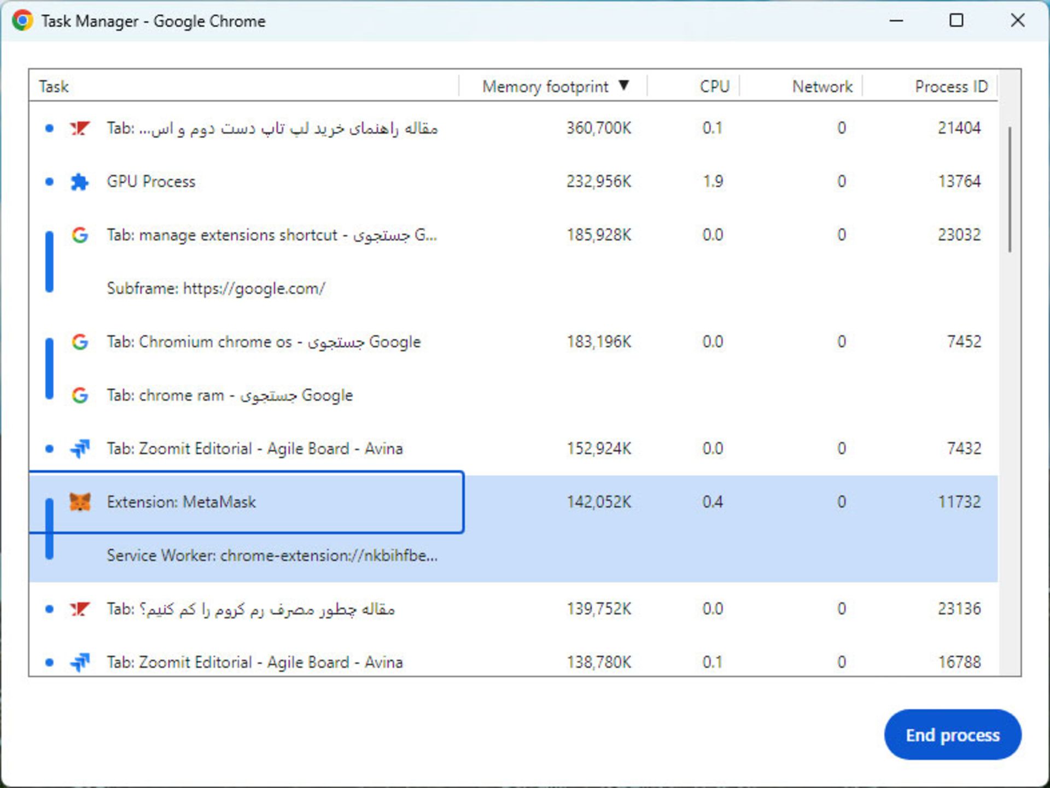Click the first Zoomit Agile Board tab icon
The image size is (1050, 788).
click(x=80, y=448)
